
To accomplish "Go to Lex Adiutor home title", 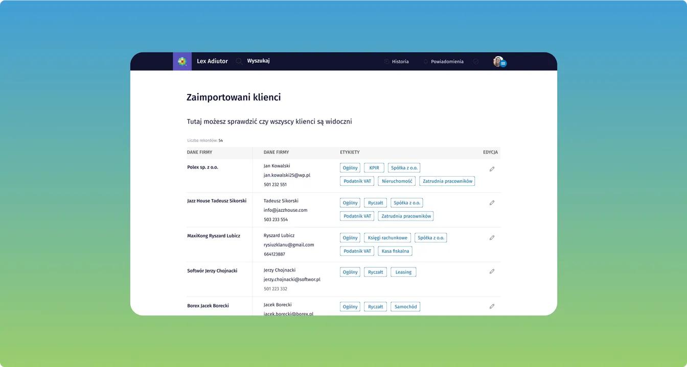I will (x=212, y=61).
